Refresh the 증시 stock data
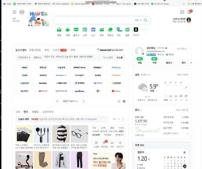 click(x=187, y=110)
